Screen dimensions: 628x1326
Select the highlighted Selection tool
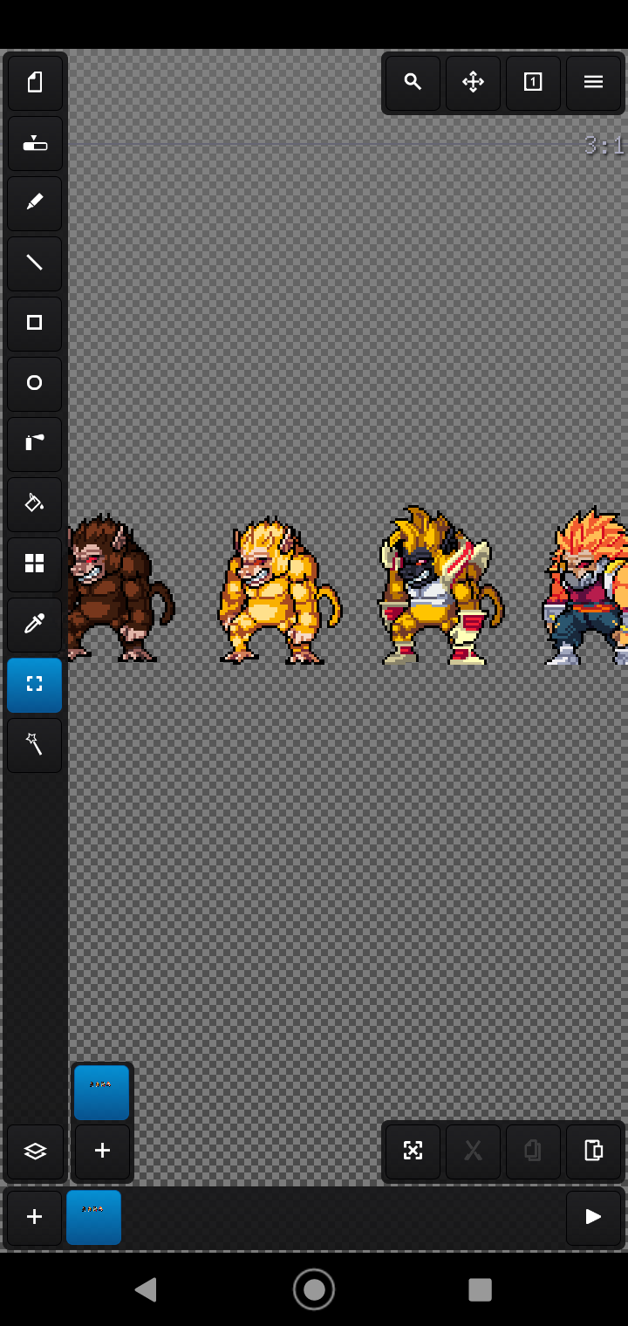[x=35, y=685]
